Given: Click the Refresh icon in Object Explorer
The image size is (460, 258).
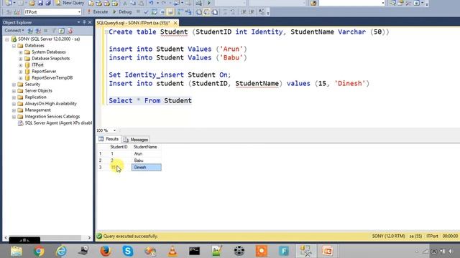Looking at the screenshot, I should (61, 30).
